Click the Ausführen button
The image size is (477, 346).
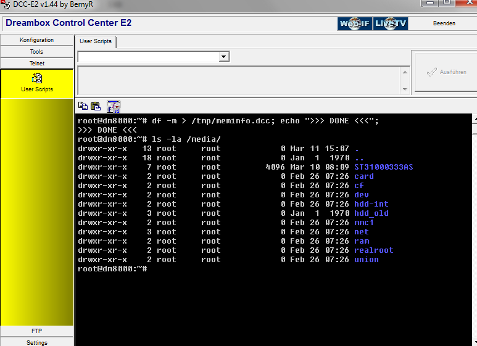446,72
